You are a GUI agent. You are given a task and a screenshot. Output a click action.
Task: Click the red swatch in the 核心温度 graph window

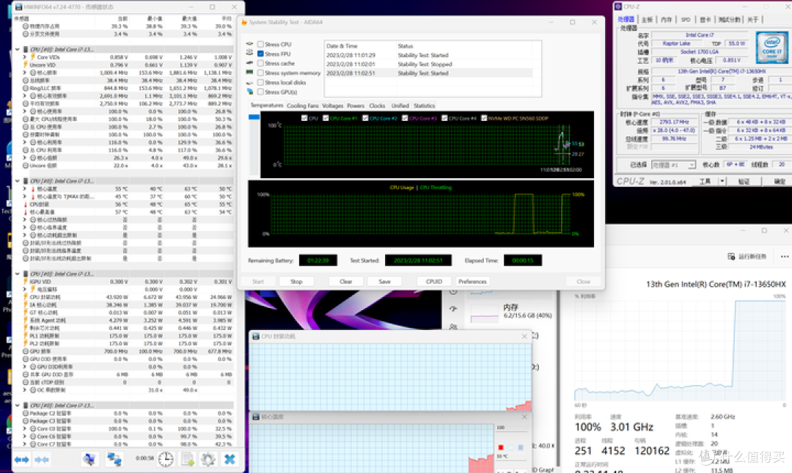tap(501, 447)
